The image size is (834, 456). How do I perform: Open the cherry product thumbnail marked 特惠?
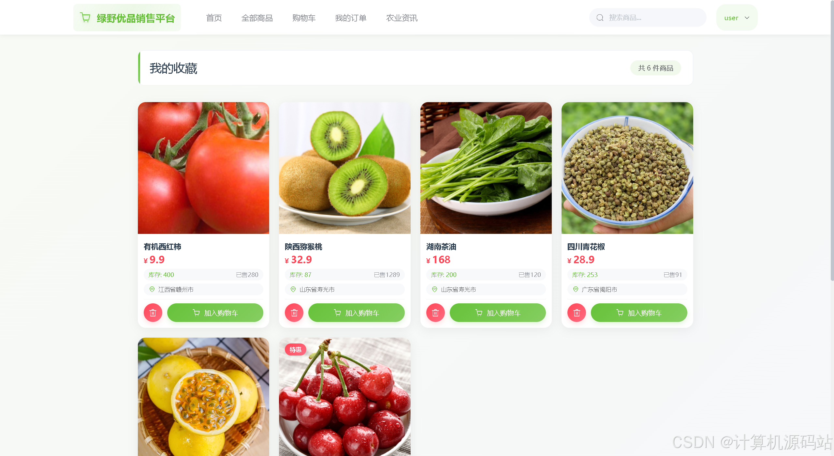coord(345,397)
